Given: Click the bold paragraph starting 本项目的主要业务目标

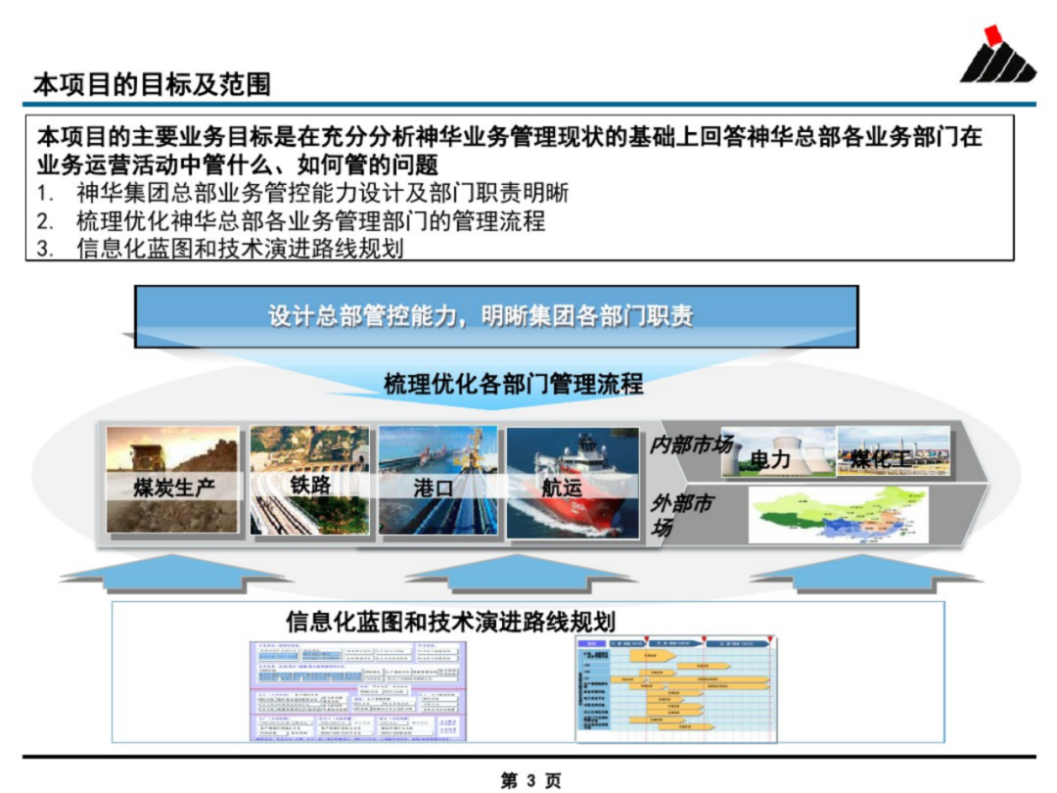Looking at the screenshot, I should pyautogui.click(x=510, y=151).
